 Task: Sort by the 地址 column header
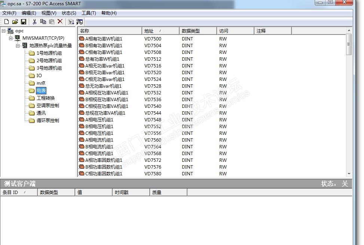pyautogui.click(x=160, y=31)
